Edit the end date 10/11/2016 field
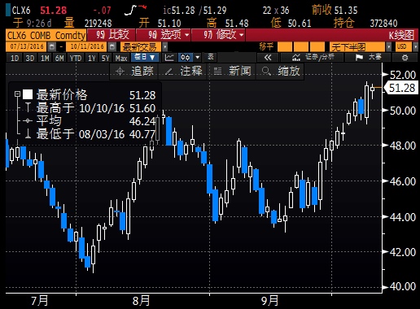The height and width of the screenshot is (309, 420). pyautogui.click(x=87, y=47)
